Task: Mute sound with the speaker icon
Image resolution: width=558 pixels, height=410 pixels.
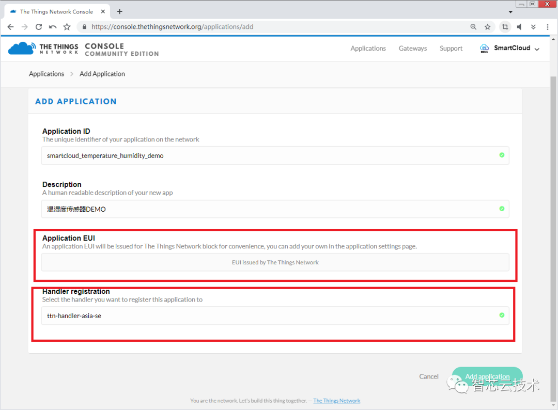Action: coord(519,27)
